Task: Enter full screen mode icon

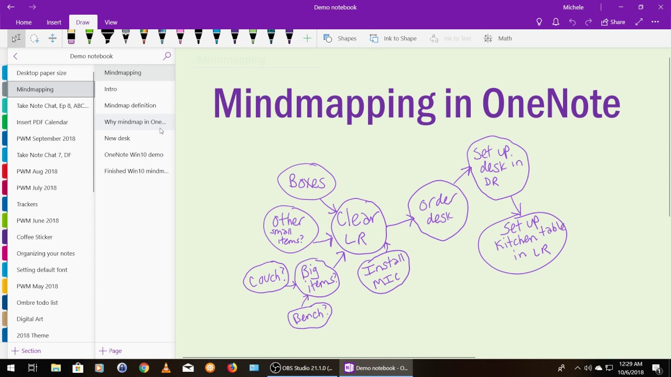Action: pos(639,22)
